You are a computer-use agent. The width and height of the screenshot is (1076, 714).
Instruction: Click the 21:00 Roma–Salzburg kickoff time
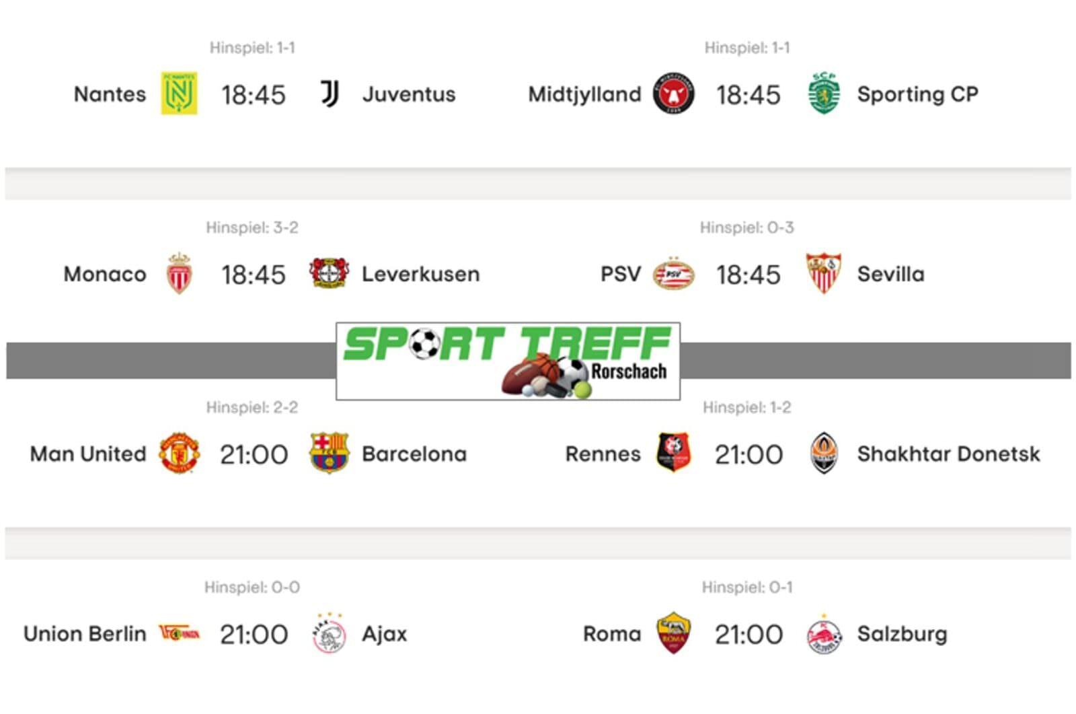(x=748, y=634)
